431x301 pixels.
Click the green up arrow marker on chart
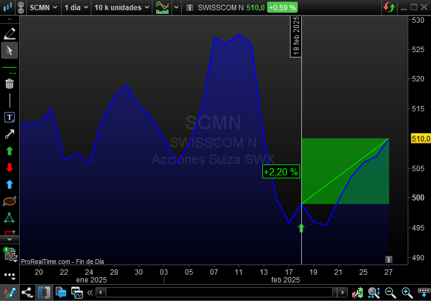click(x=301, y=228)
